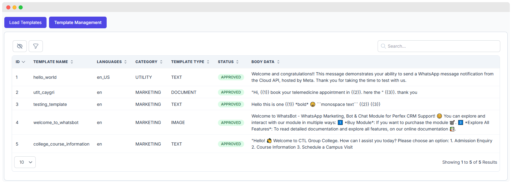This screenshot has height=184, width=512.
Task: Open the rows-per-page dropdown showing 10
Action: (25, 162)
